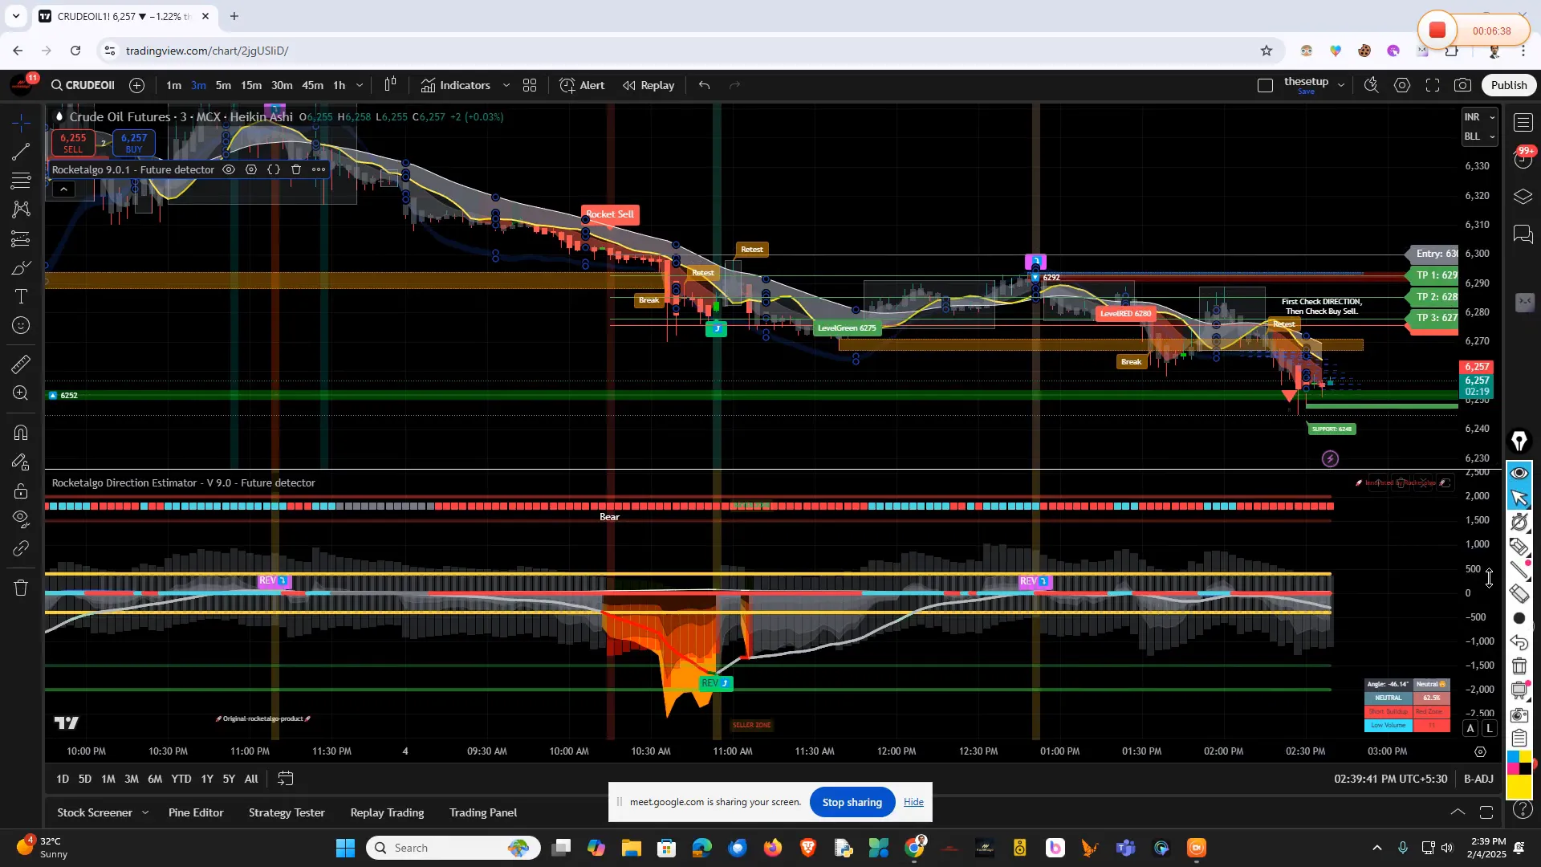The height and width of the screenshot is (867, 1541).
Task: Toggle magnet mode in the left toolbar
Action: 20,432
